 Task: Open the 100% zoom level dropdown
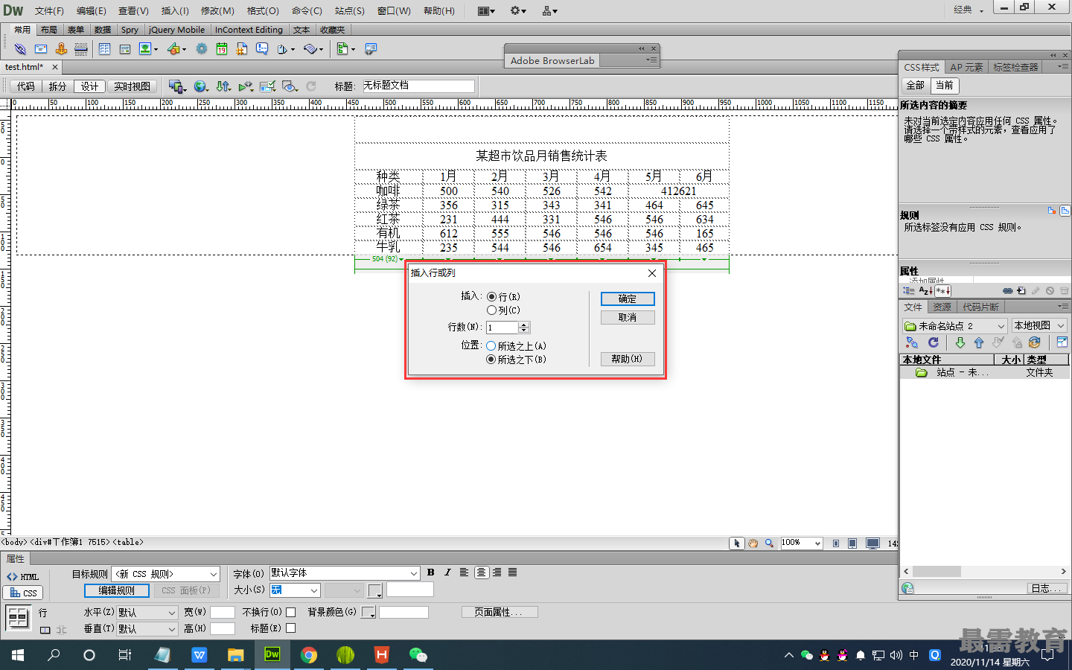pos(801,543)
